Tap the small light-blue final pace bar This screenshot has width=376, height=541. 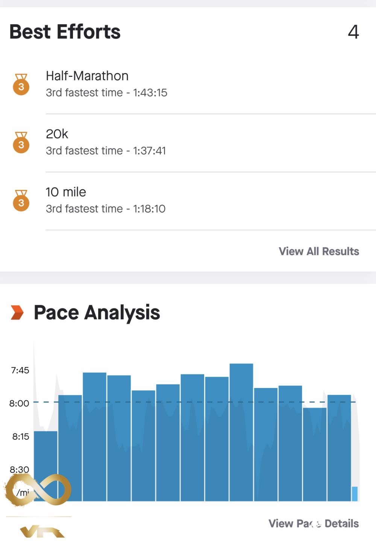pos(354,494)
